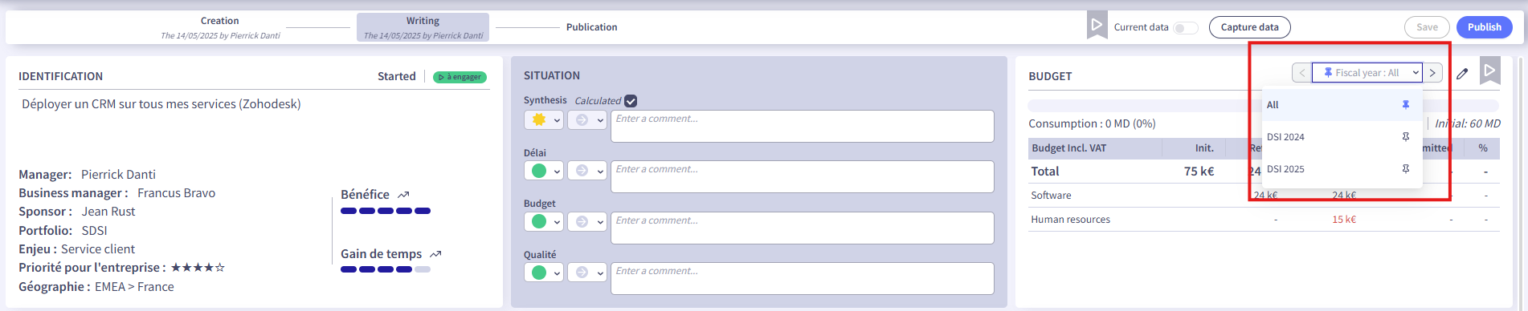Toggle the Current data switch
Viewport: 1528px width, 311px height.
click(x=1185, y=28)
